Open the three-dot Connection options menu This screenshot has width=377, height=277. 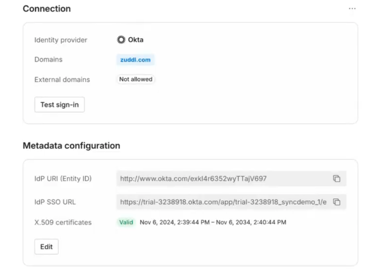click(x=352, y=9)
